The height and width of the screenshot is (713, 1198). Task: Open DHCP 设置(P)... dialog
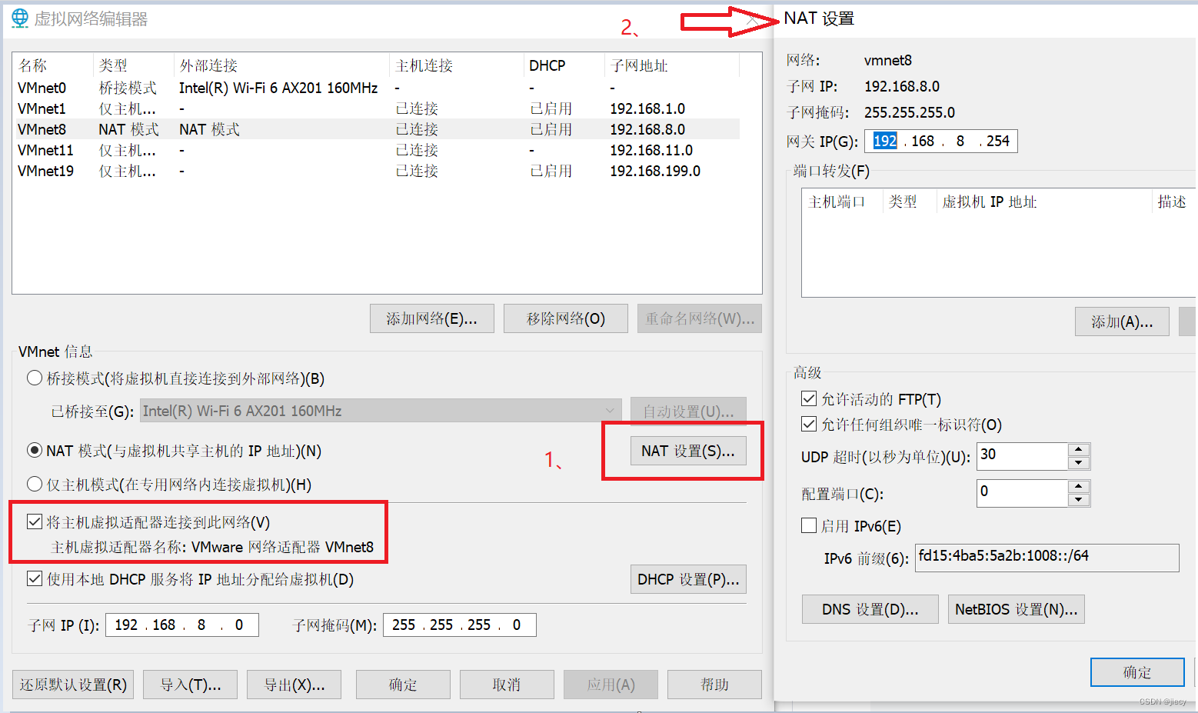tap(688, 579)
